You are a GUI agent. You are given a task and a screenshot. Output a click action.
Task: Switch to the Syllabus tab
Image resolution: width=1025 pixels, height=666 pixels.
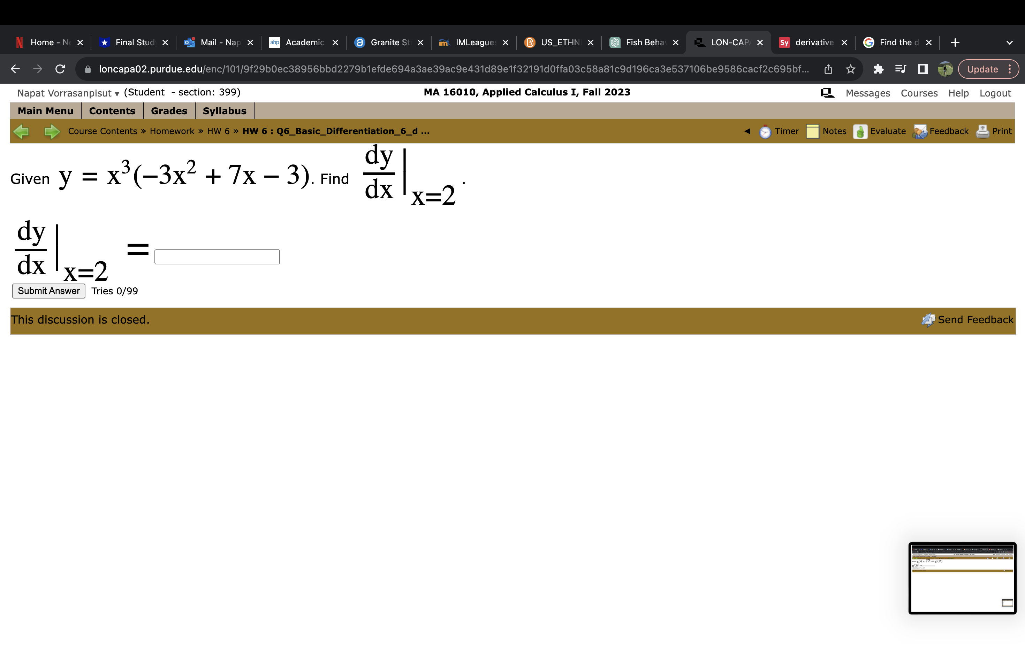tap(225, 110)
